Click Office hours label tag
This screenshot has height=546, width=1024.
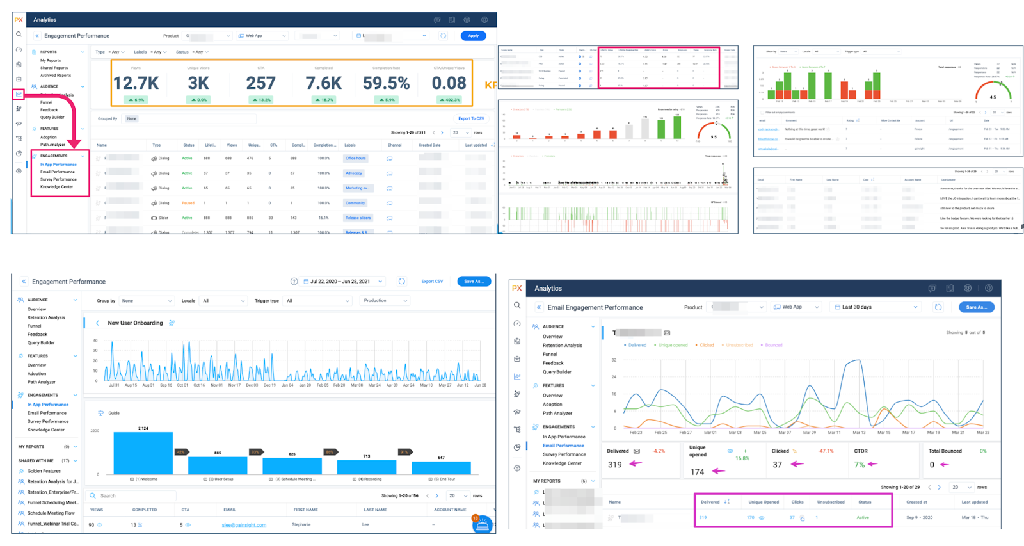pyautogui.click(x=356, y=158)
